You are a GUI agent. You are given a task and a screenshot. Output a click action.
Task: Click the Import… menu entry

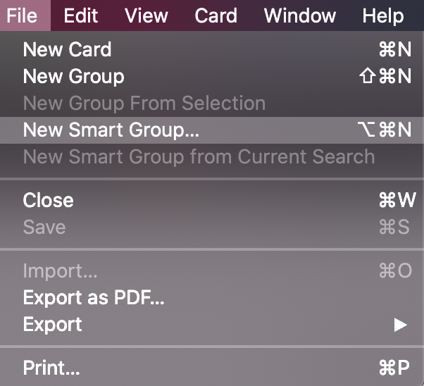(61, 270)
